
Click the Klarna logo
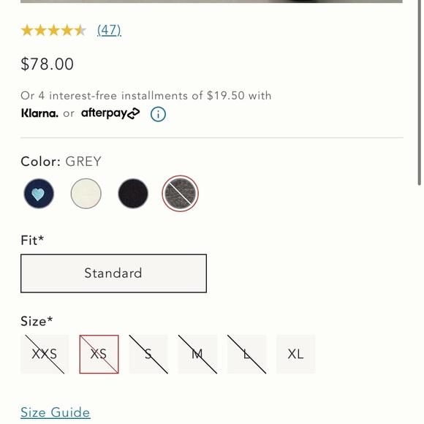[x=39, y=113]
